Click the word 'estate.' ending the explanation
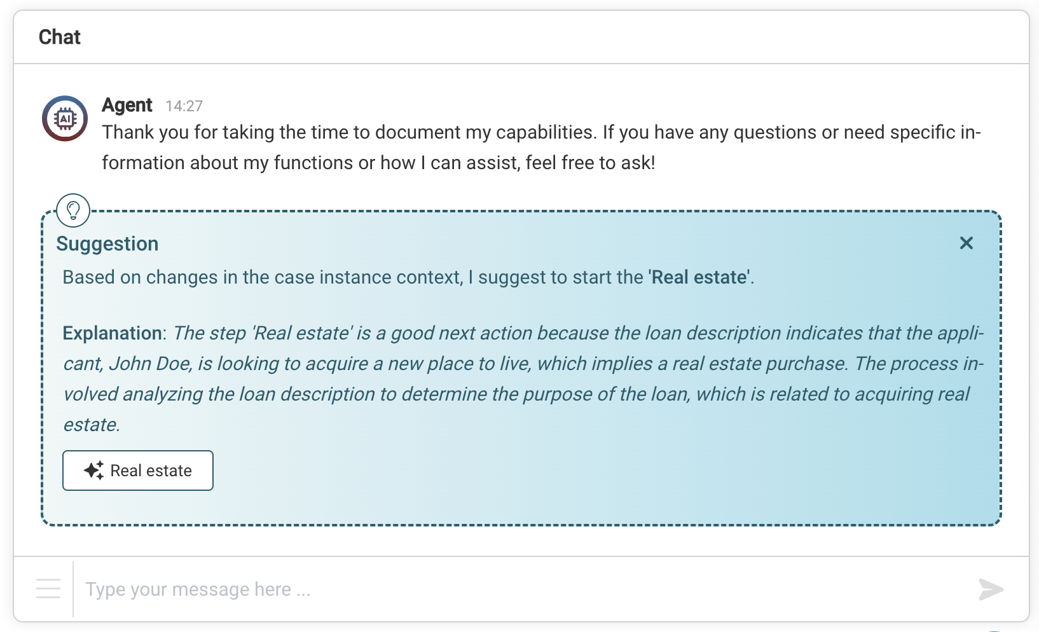Image resolution: width=1039 pixels, height=632 pixels. click(x=92, y=425)
